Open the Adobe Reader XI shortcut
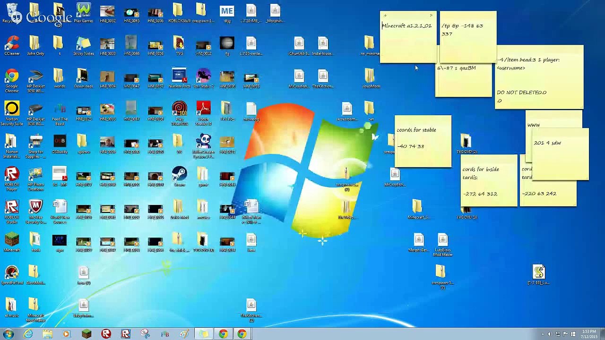 pos(203,110)
